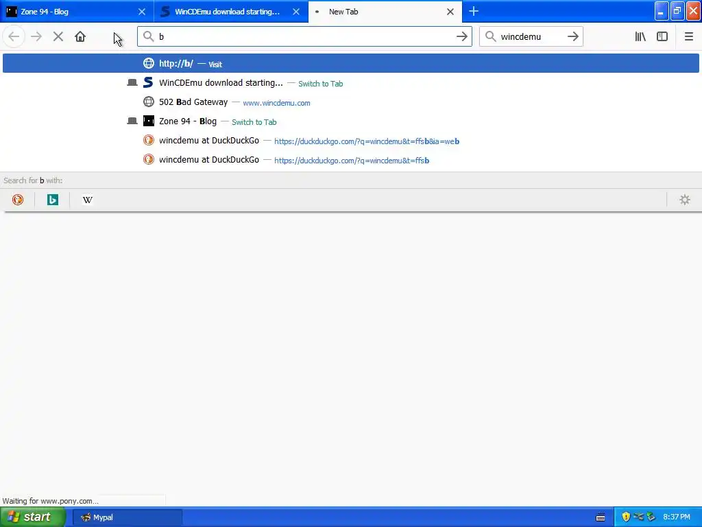Visit the http://b/ suggestion
This screenshot has height=527, width=702.
[351, 63]
